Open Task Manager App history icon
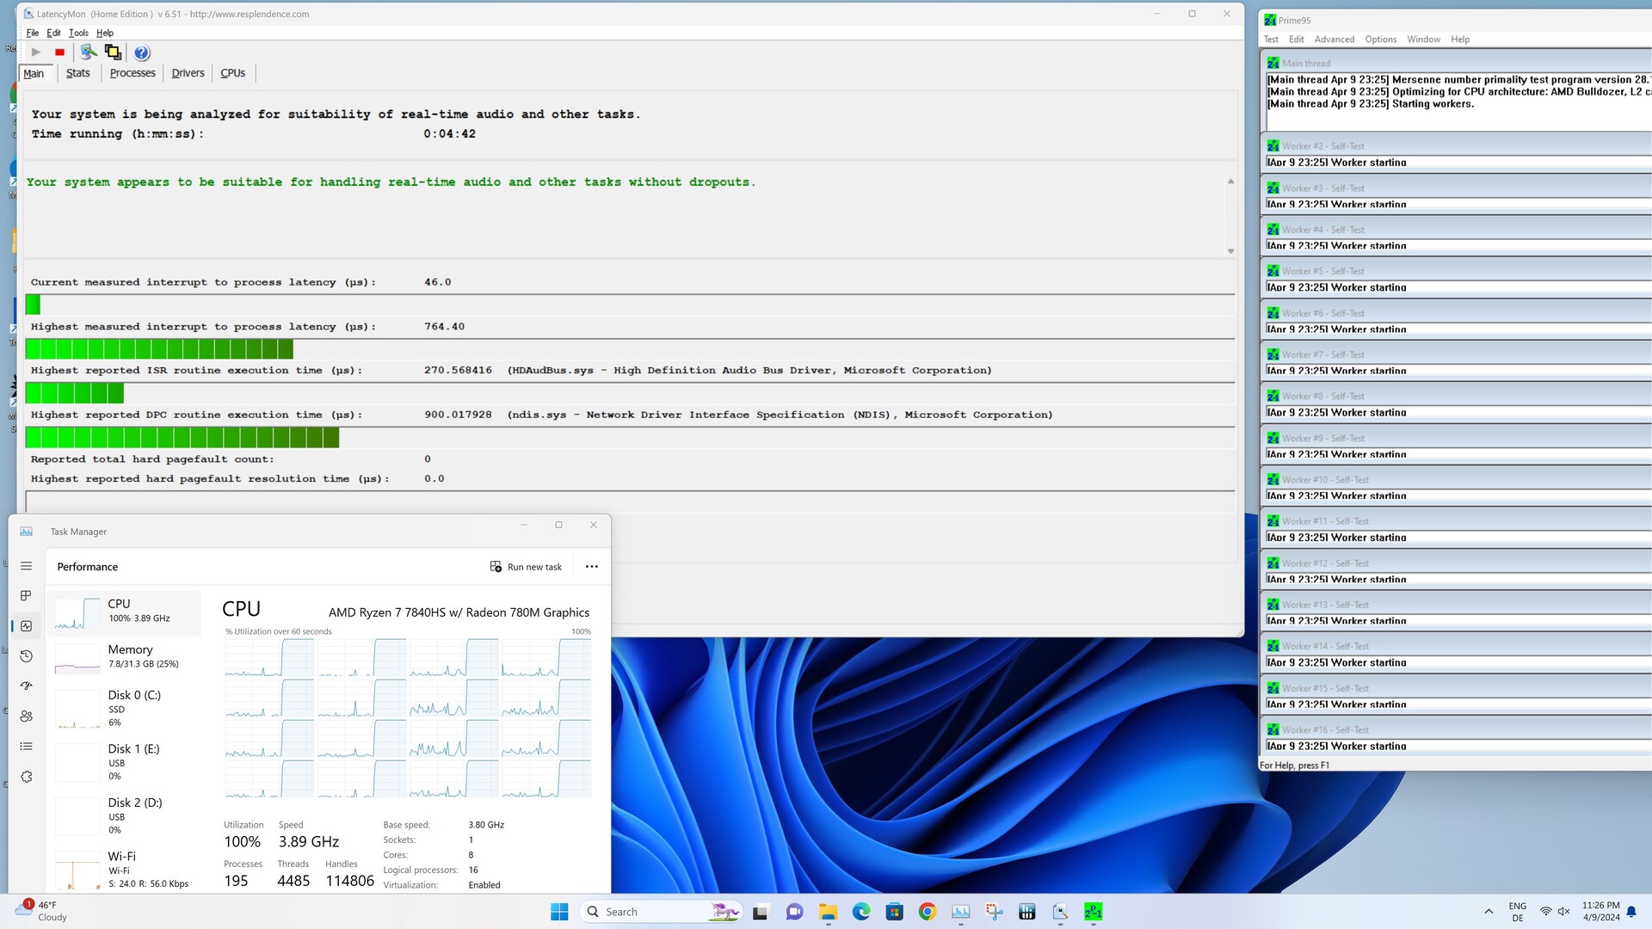This screenshot has height=929, width=1652. point(26,656)
